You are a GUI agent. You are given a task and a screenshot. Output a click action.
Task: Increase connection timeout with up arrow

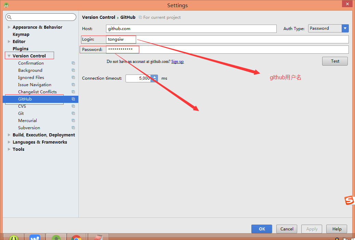click(x=154, y=77)
